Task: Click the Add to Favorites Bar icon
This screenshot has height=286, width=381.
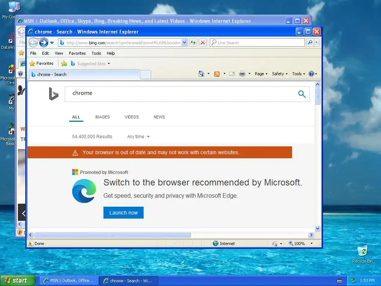Action: pyautogui.click(x=64, y=64)
